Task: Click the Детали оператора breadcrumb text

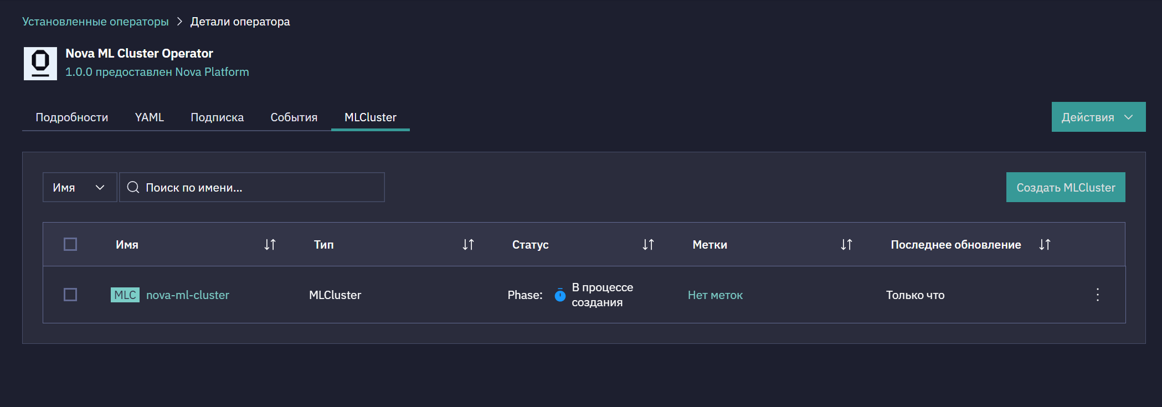Action: click(240, 22)
